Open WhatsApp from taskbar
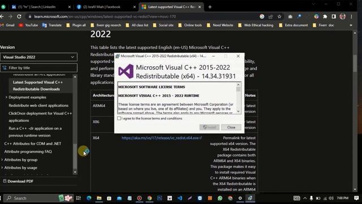The height and width of the screenshot is (204, 362). tap(220, 198)
